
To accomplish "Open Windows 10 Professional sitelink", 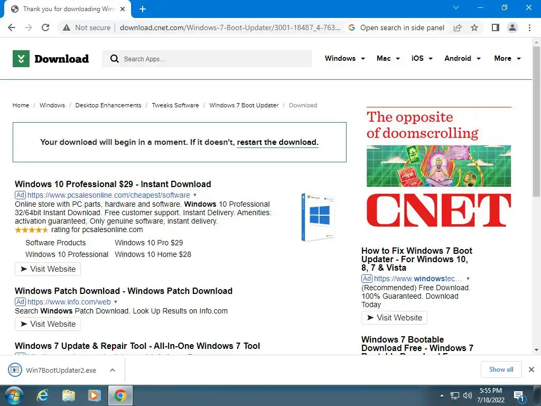I will (67, 254).
